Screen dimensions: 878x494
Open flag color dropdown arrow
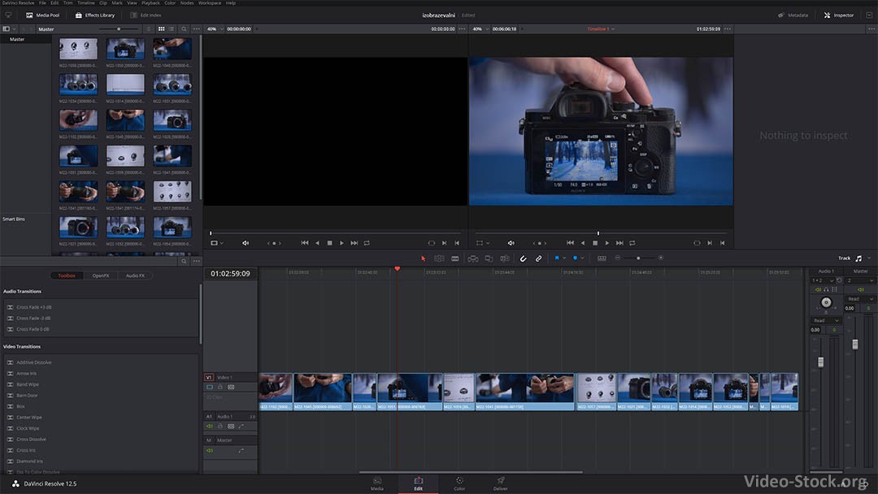pos(564,258)
